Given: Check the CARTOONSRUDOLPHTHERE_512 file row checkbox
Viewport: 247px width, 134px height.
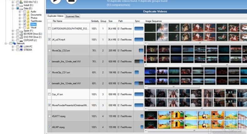Looking at the screenshot, I should (x=49, y=28).
